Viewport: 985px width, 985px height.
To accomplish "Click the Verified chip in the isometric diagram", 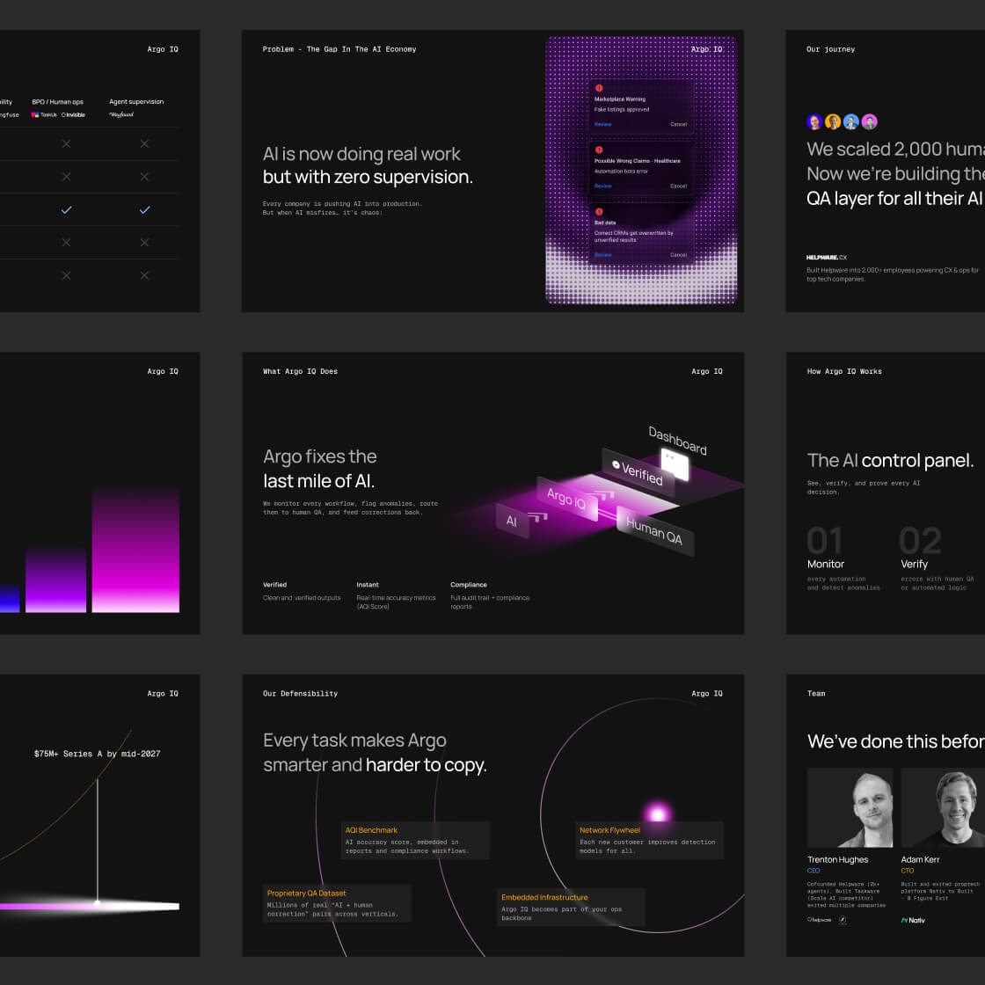I will coord(638,472).
